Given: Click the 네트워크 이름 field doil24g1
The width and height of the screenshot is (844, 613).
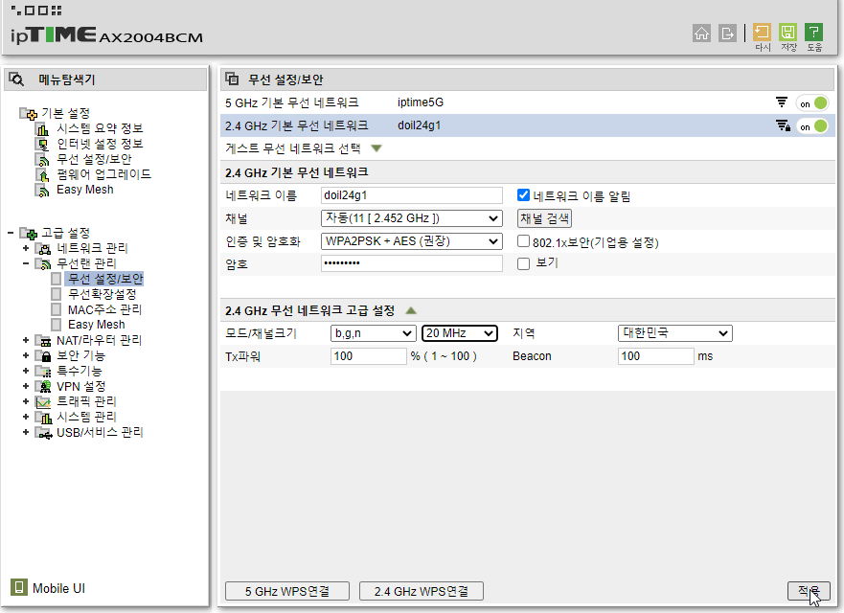Looking at the screenshot, I should pyautogui.click(x=412, y=195).
